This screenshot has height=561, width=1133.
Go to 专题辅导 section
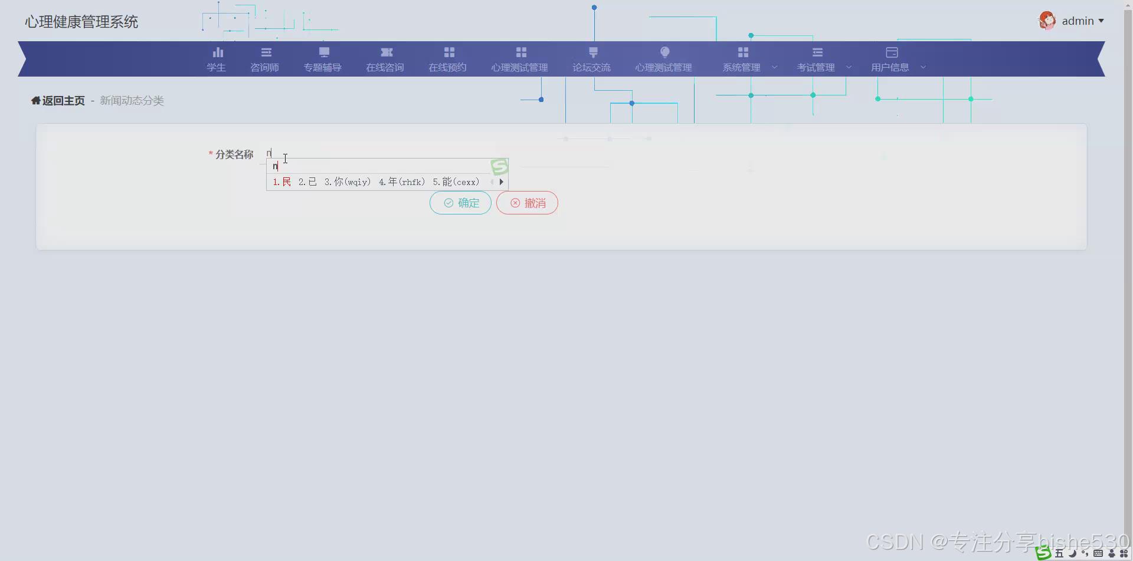[x=322, y=60]
